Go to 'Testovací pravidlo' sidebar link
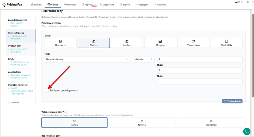Screen dimensions: 254x137 point(17,94)
